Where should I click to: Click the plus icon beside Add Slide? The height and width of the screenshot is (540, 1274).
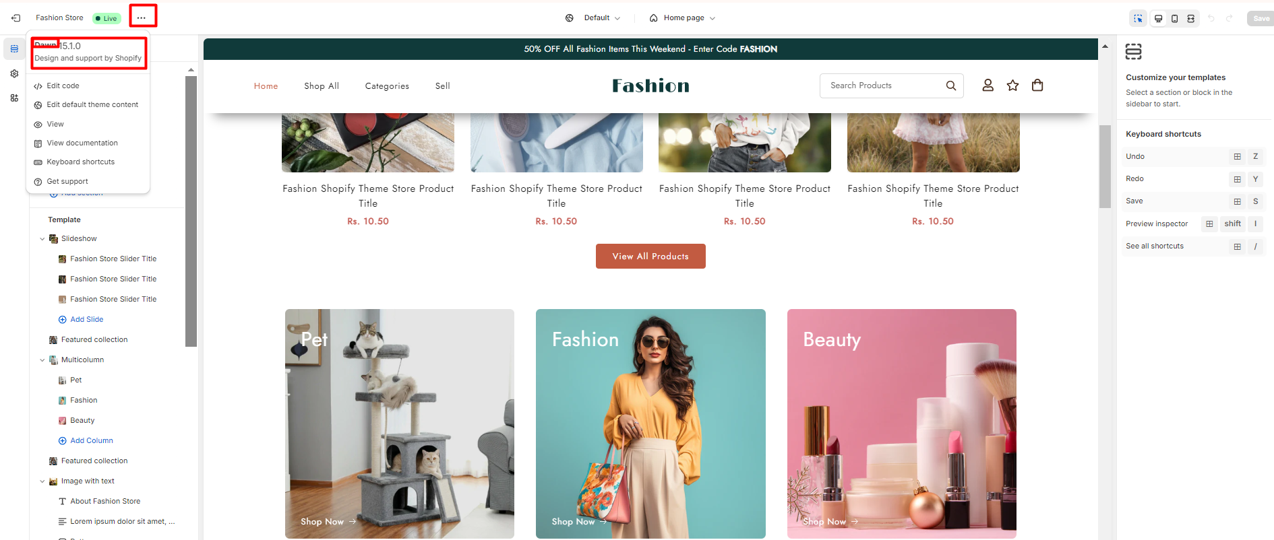63,319
